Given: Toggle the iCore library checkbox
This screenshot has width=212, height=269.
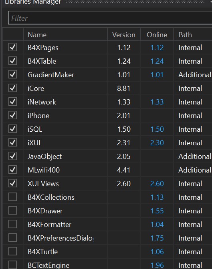Looking at the screenshot, I should pyautogui.click(x=12, y=88).
